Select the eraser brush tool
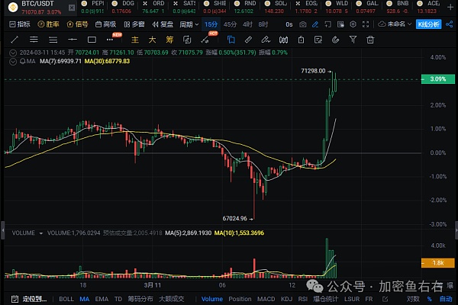Screen dimensions: 458x305 pos(266,40)
